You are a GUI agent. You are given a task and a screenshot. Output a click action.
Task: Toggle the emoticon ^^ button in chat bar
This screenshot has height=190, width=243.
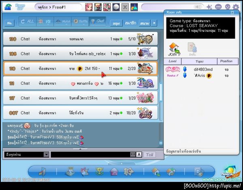[x=133, y=154]
